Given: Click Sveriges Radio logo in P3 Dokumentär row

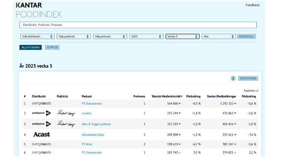Looking at the screenshot, I should (42, 103).
